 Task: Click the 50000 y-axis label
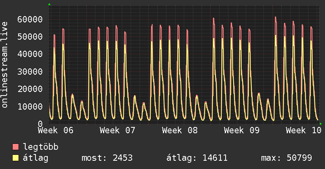(30, 37)
